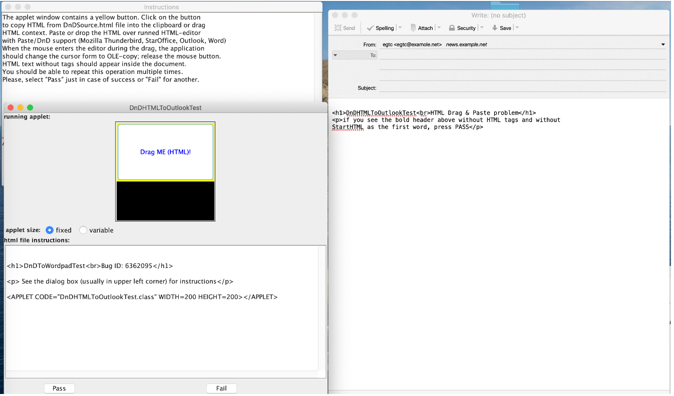
Task: Click the Send icon in compose toolbar
Action: [x=339, y=28]
